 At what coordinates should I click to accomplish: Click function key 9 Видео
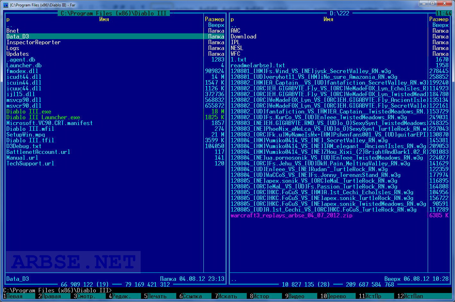(x=301, y=296)
